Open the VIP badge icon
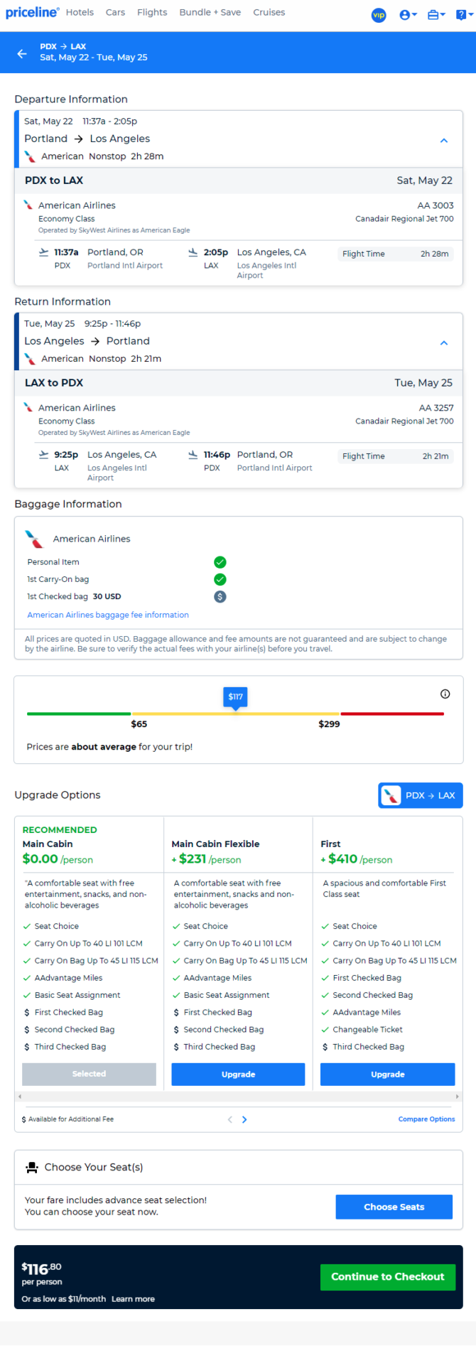Image resolution: width=476 pixels, height=1346 pixels. [379, 15]
